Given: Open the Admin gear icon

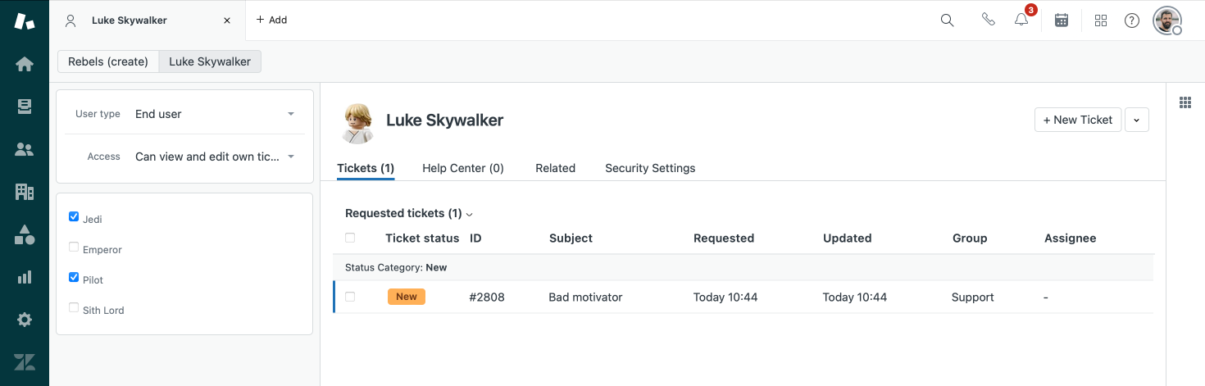Looking at the screenshot, I should [x=25, y=320].
